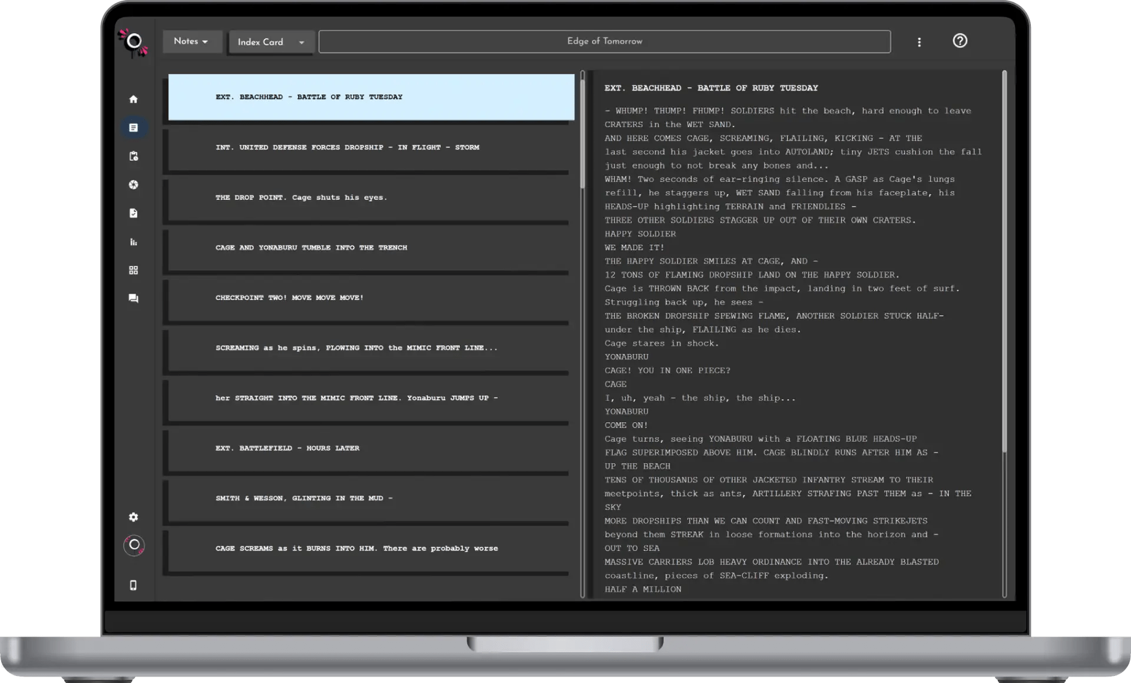Open the clipboard with clock icon
The height and width of the screenshot is (683, 1131).
(134, 156)
